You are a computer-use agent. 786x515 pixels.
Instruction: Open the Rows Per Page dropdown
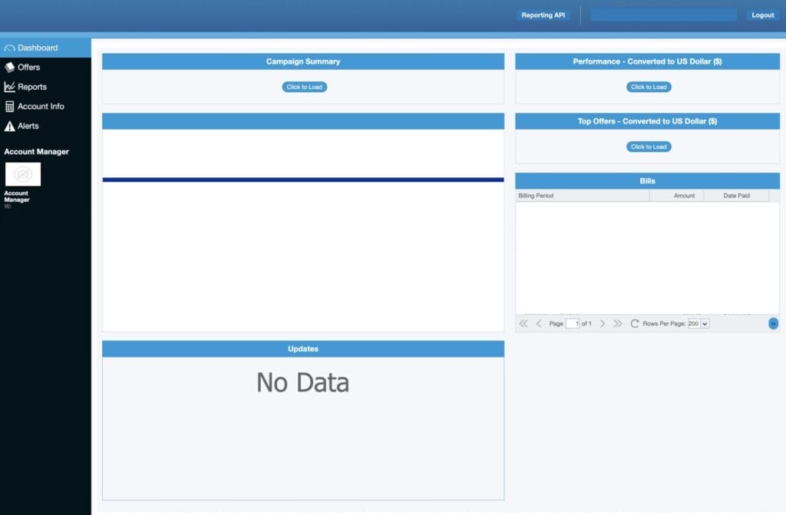[x=699, y=324]
